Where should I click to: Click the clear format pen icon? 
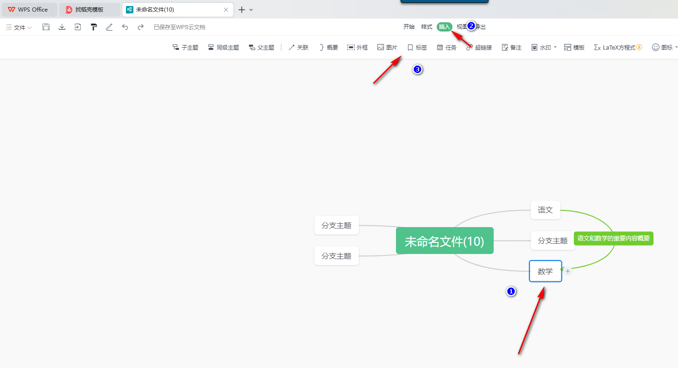coord(109,27)
